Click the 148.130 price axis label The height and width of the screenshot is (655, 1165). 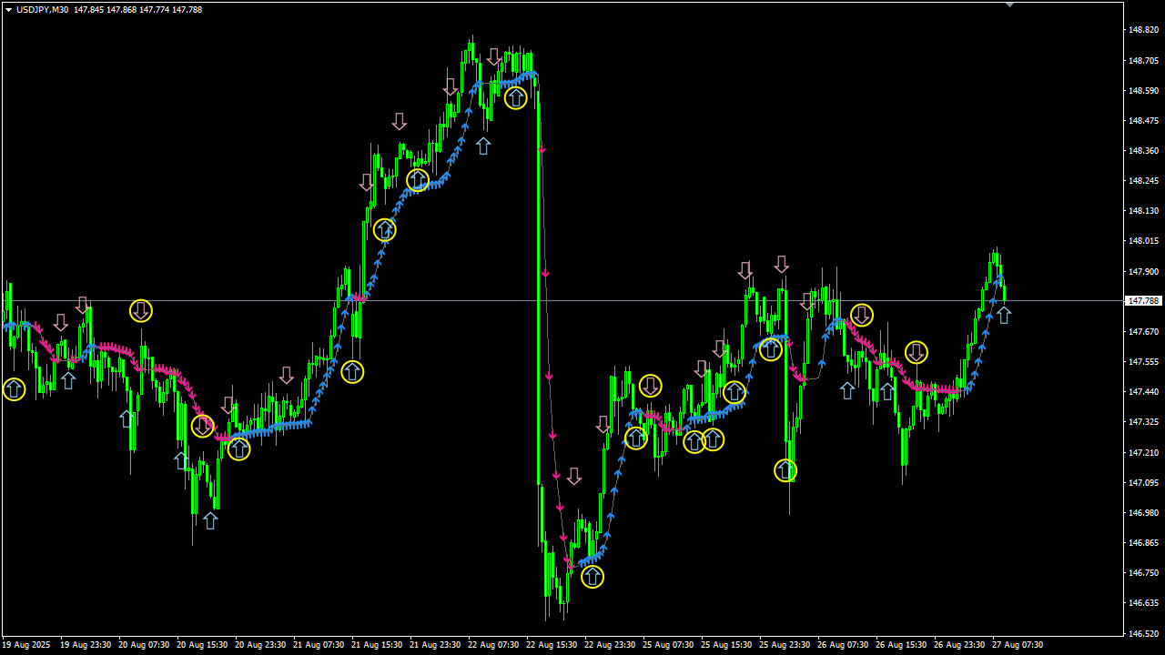(1142, 211)
